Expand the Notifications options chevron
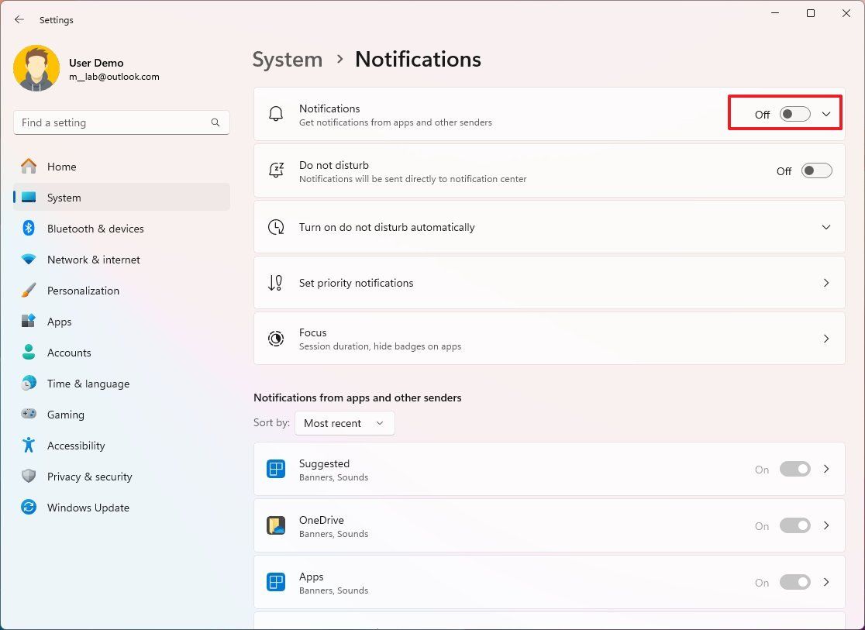 (826, 113)
